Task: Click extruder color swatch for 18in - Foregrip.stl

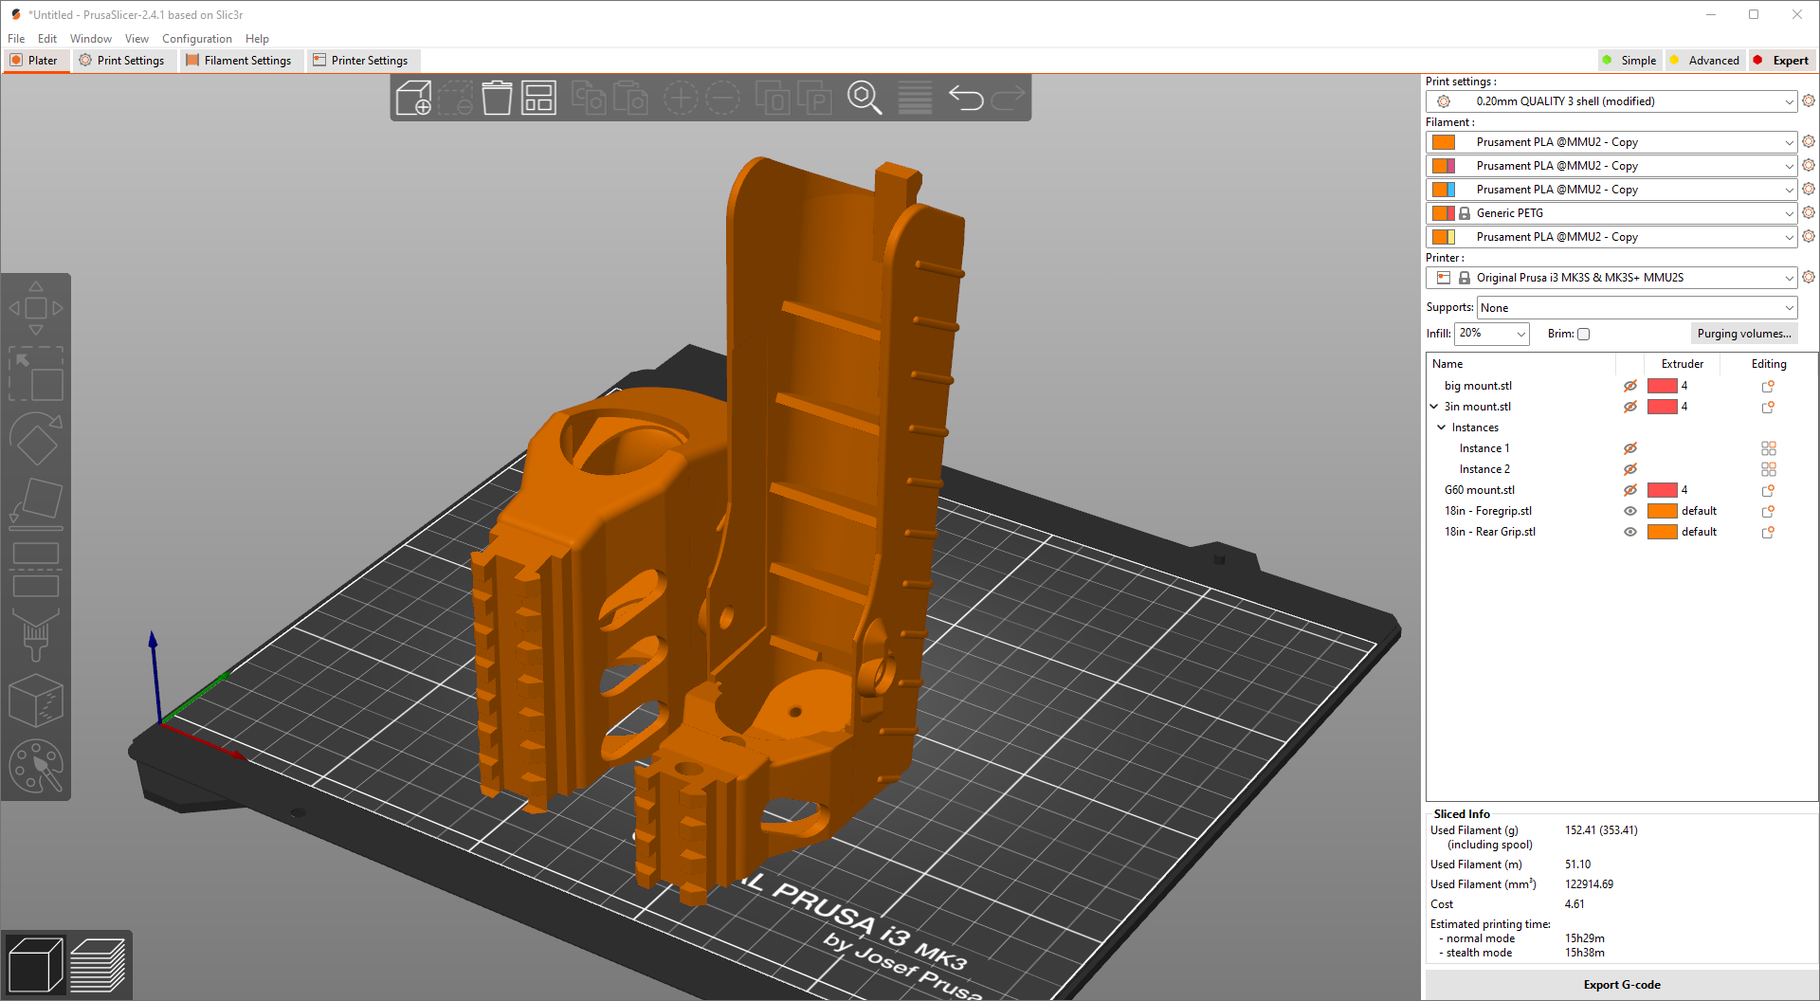Action: point(1663,511)
